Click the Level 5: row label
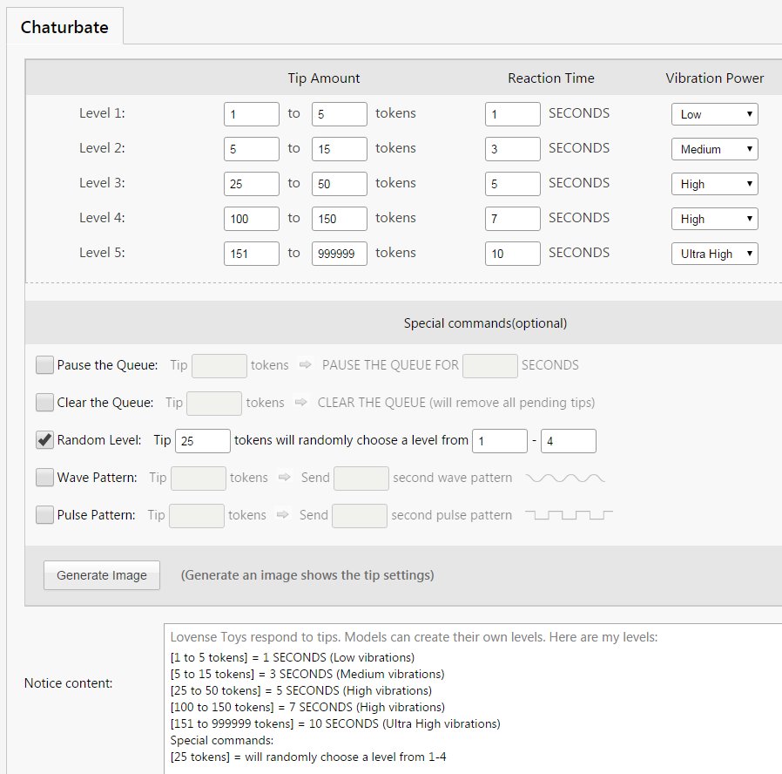The width and height of the screenshot is (782, 774). pos(102,253)
